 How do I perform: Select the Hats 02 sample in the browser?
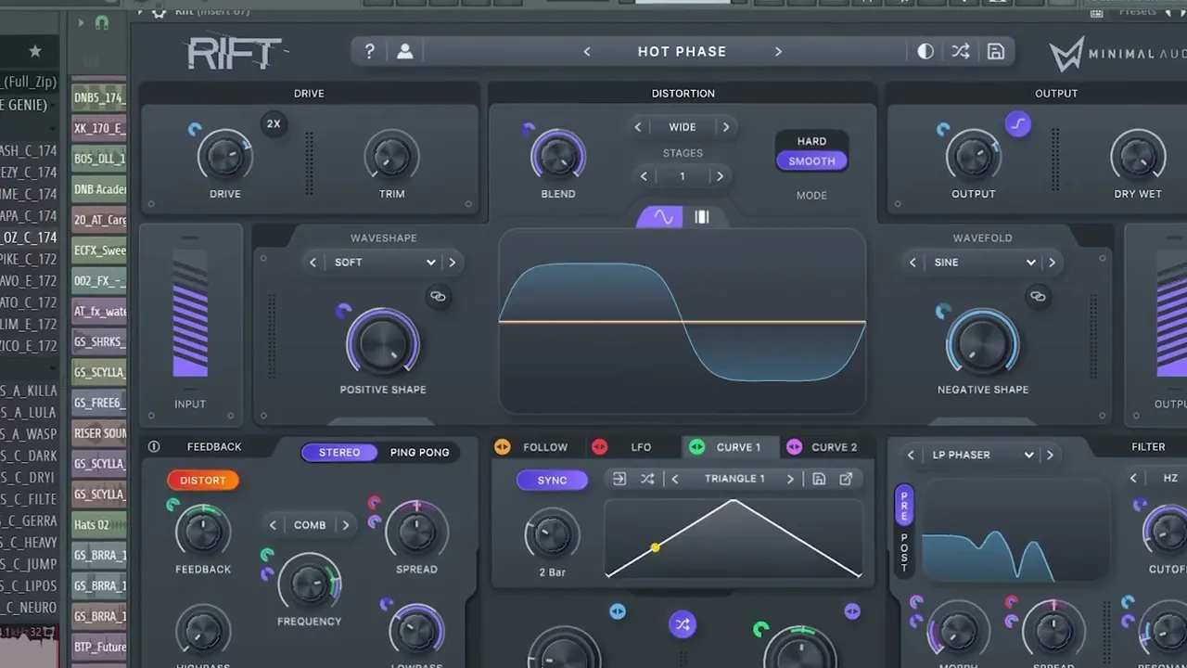pos(98,525)
